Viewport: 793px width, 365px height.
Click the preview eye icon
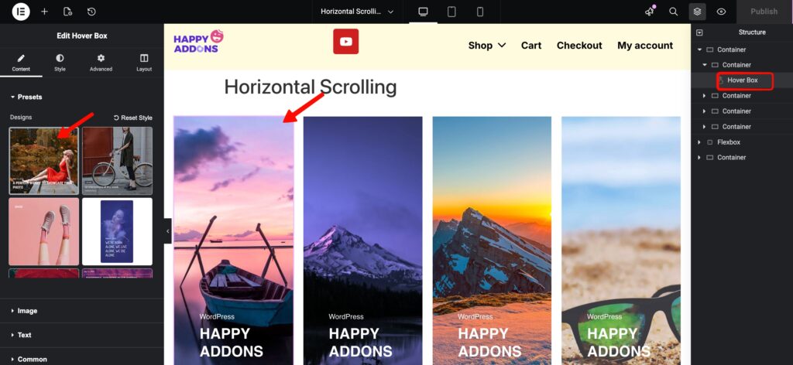[721, 12]
